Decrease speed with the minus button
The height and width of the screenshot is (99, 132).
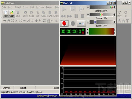click(88, 22)
